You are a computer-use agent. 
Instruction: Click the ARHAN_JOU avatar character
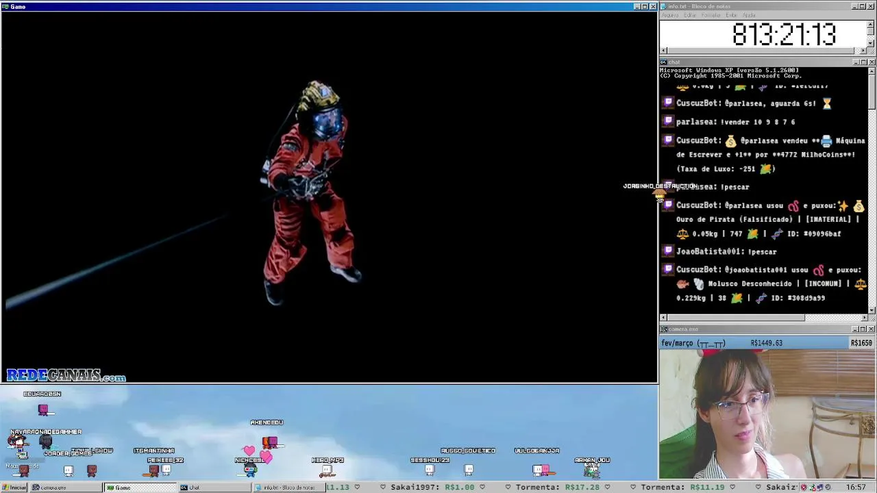pos(592,470)
